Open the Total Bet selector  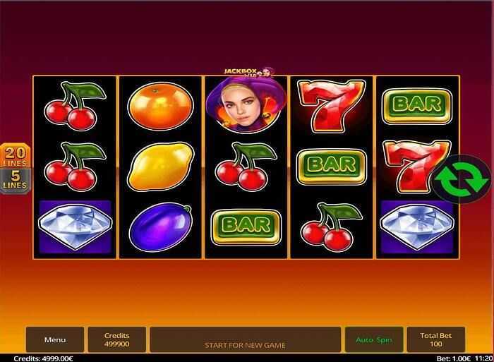pos(435,339)
